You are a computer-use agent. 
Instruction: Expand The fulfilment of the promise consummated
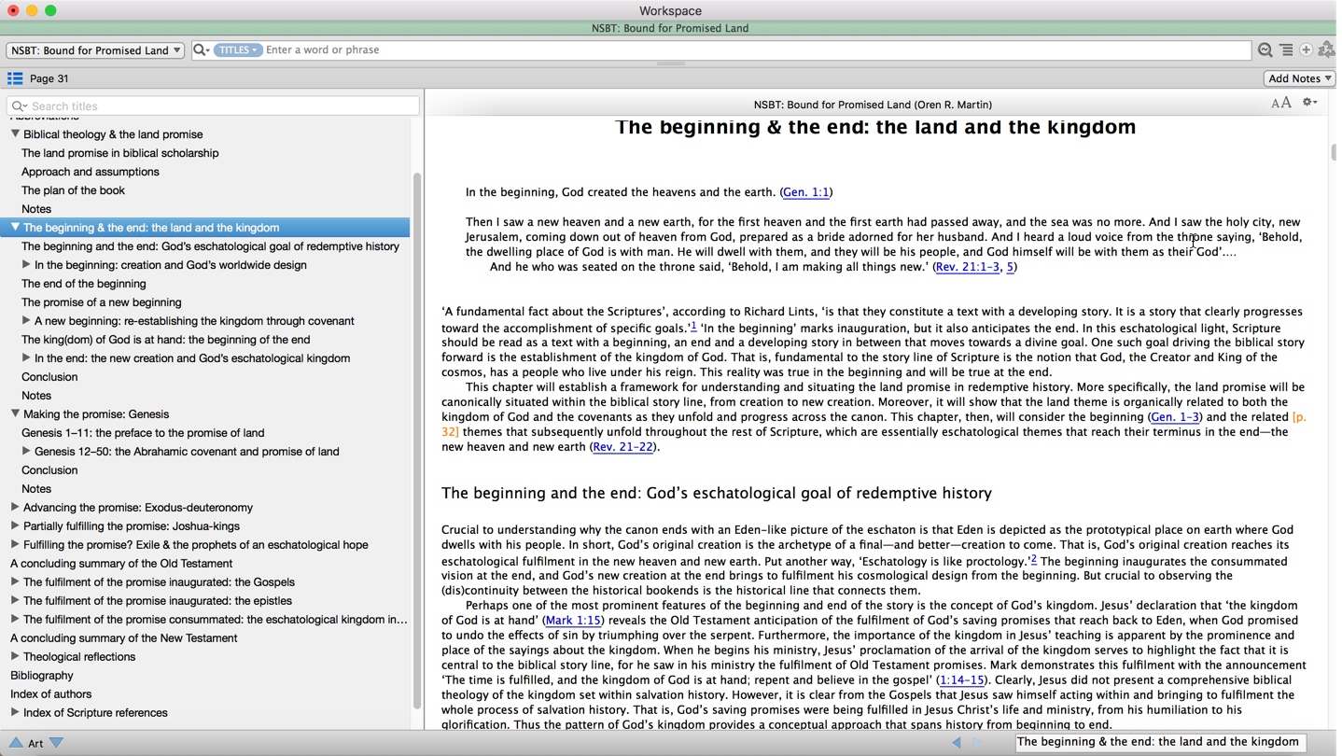tap(15, 620)
